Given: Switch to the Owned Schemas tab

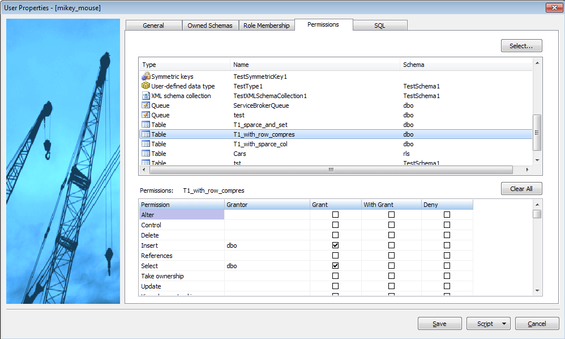Looking at the screenshot, I should coord(210,26).
